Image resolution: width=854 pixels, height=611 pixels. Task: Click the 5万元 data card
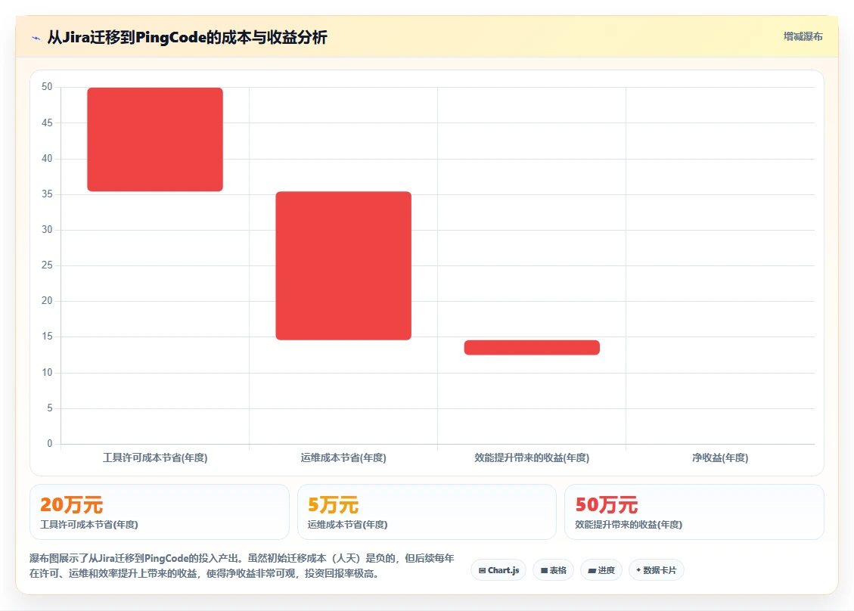(x=427, y=512)
